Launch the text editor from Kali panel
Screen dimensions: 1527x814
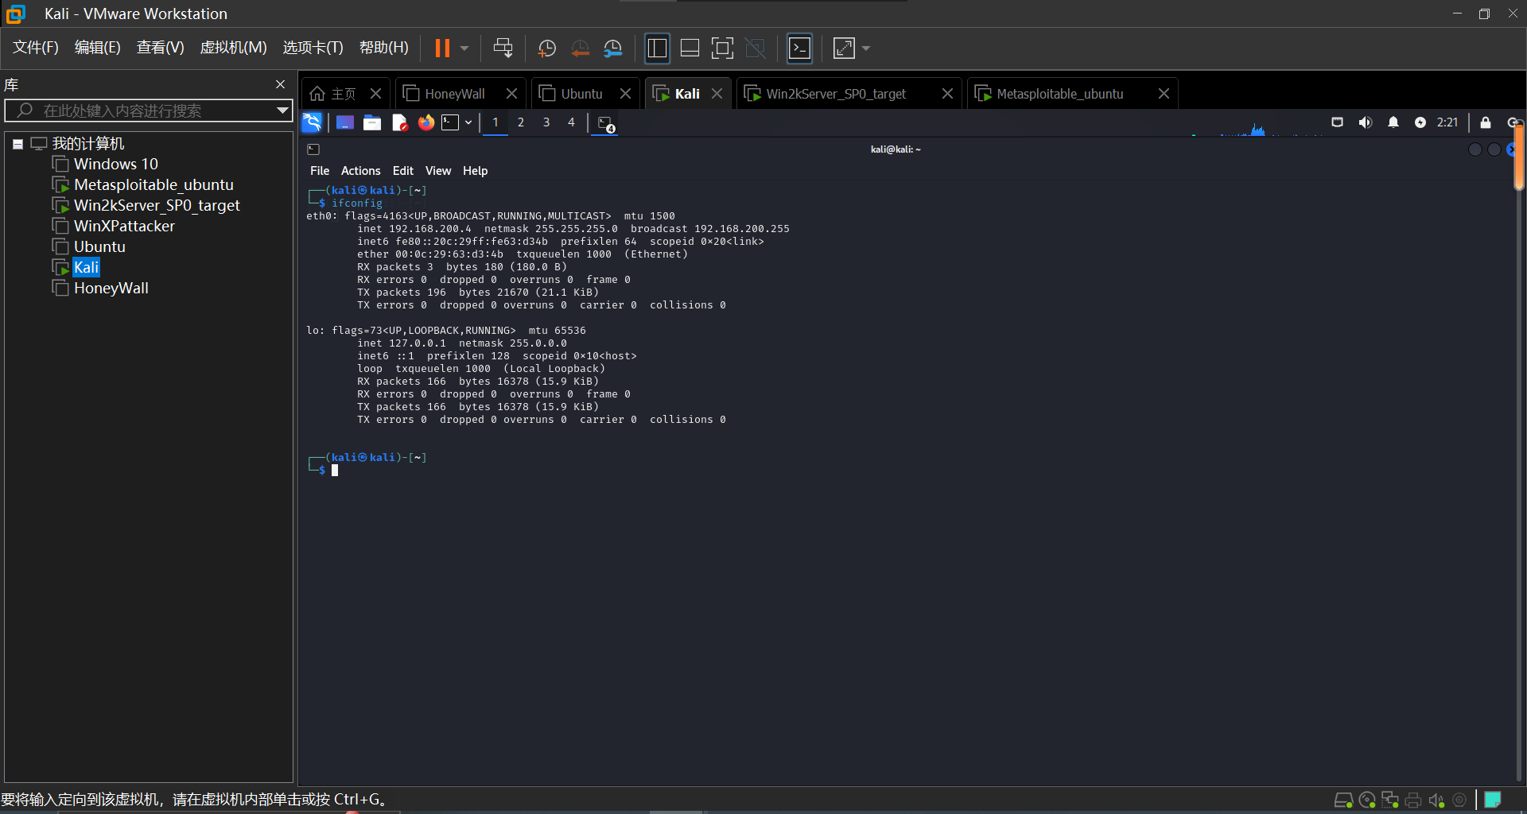(399, 122)
